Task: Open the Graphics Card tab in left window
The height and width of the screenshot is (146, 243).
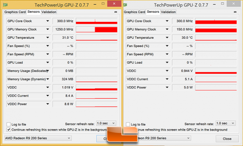Action: 15,12
